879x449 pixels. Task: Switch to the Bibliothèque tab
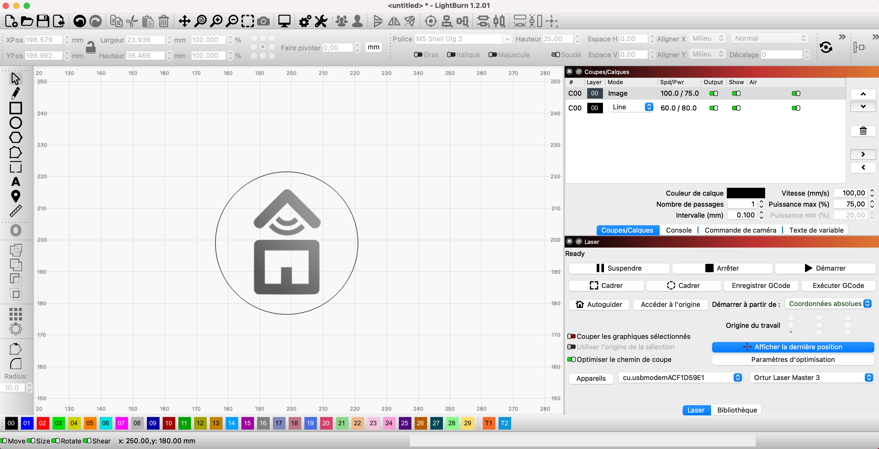(737, 410)
